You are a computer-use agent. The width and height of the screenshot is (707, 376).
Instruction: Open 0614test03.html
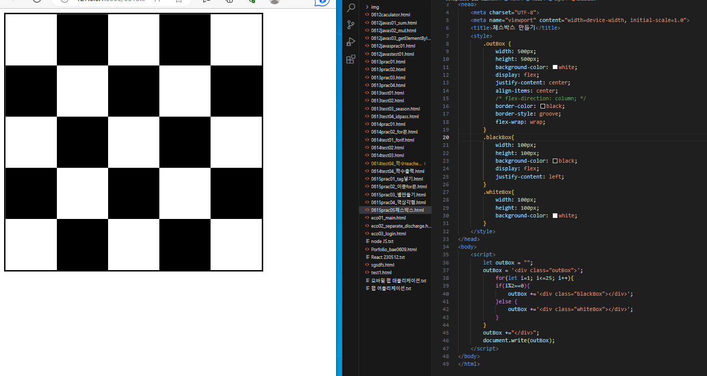tap(387, 156)
